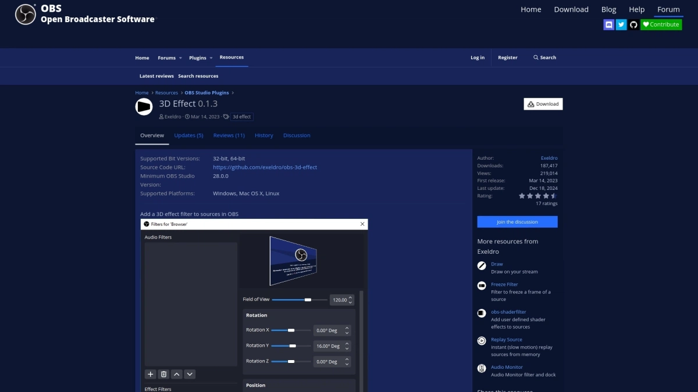Click the Download button
This screenshot has width=698, height=392.
click(543, 103)
